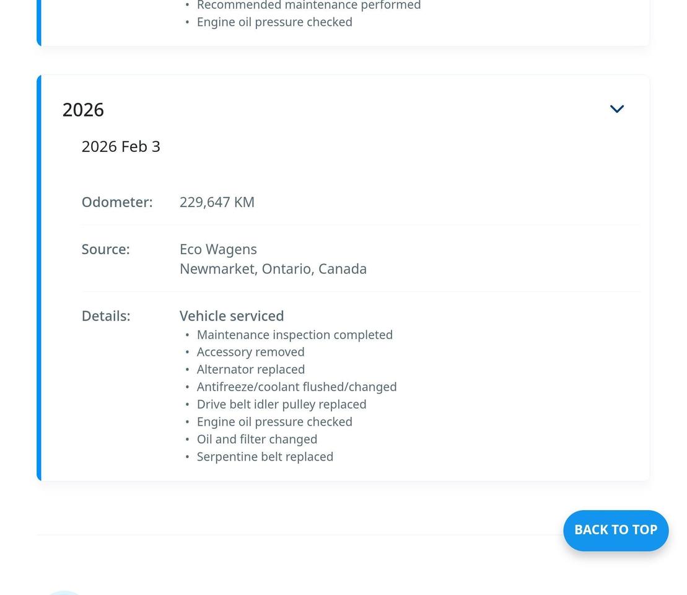Select the 2026 Feb 3 date entry
The height and width of the screenshot is (595, 687).
pyautogui.click(x=121, y=147)
